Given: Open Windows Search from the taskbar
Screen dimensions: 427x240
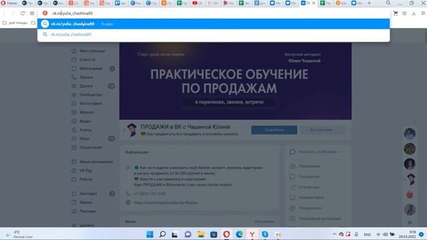Looking at the screenshot, I should (x=163, y=234).
